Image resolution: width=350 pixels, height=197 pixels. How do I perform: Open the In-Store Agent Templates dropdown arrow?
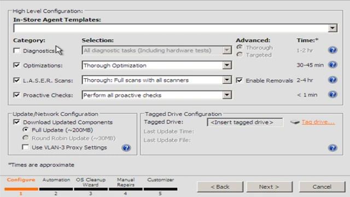[332, 28]
